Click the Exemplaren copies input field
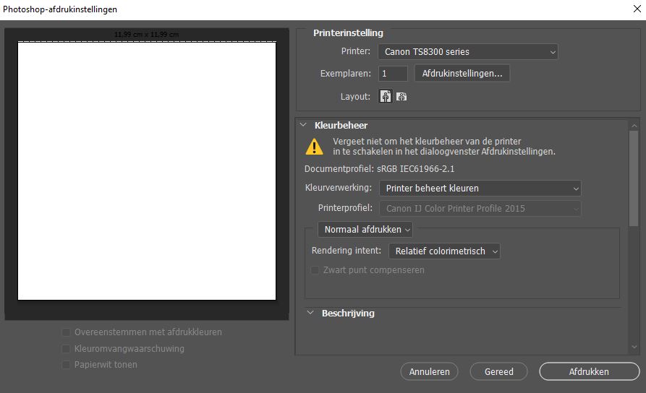Viewport: 646px width, 393px height. tap(393, 74)
